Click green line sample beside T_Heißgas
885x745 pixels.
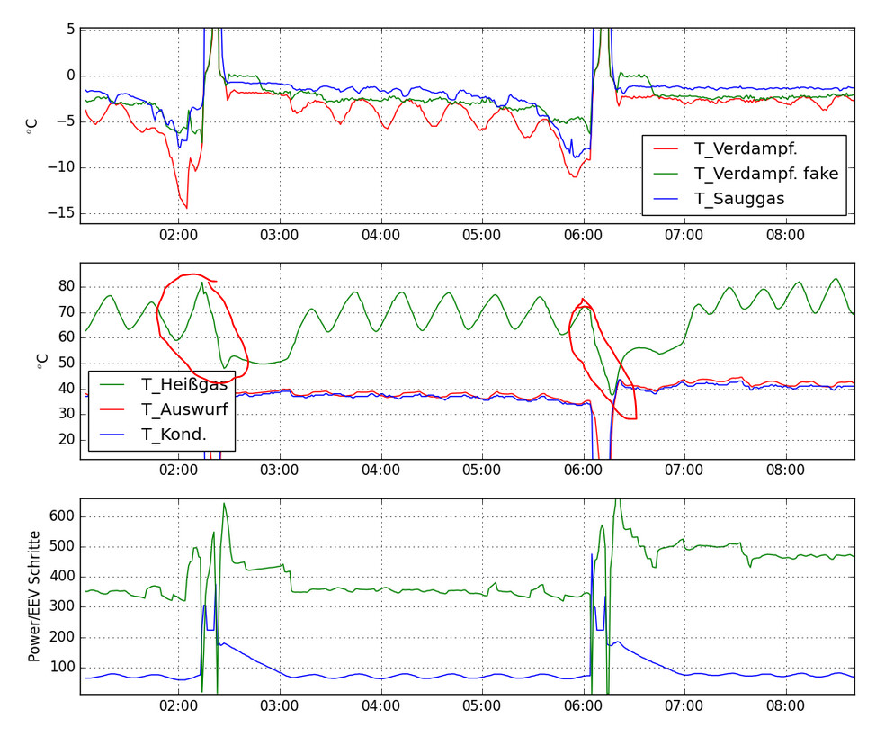pyautogui.click(x=112, y=384)
